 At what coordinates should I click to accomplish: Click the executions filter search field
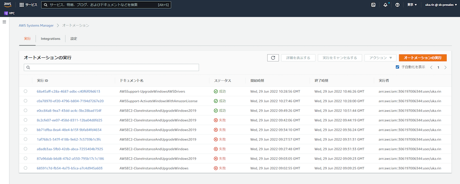click(111, 67)
